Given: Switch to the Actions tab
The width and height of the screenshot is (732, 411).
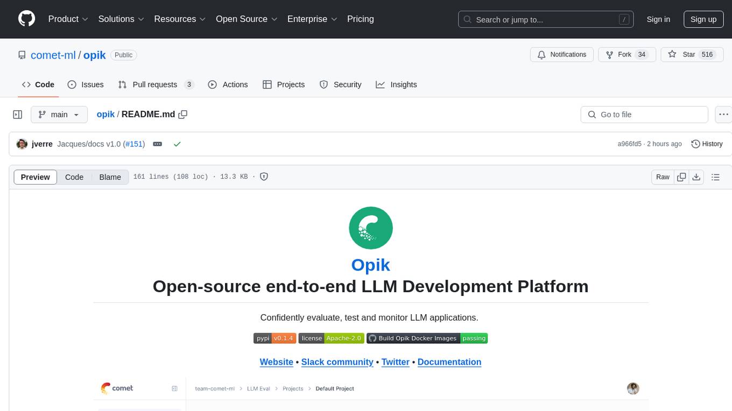Looking at the screenshot, I should coord(228,84).
